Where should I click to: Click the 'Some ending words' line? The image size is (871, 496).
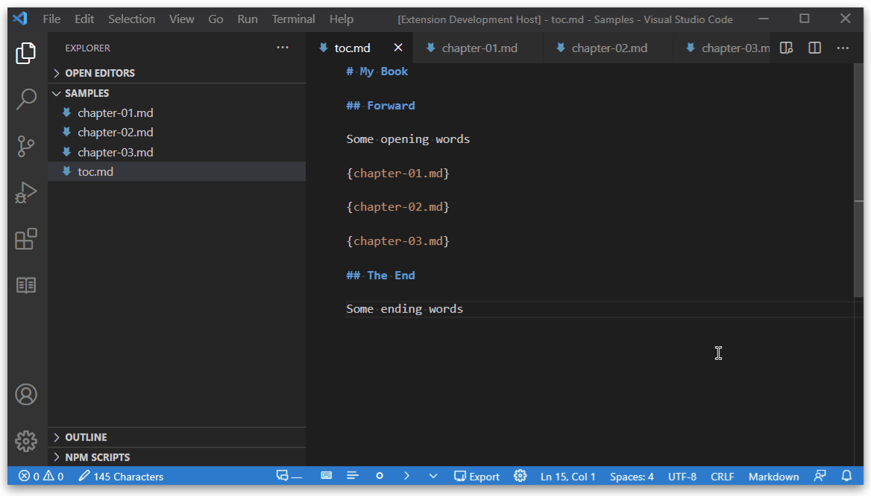(x=404, y=309)
